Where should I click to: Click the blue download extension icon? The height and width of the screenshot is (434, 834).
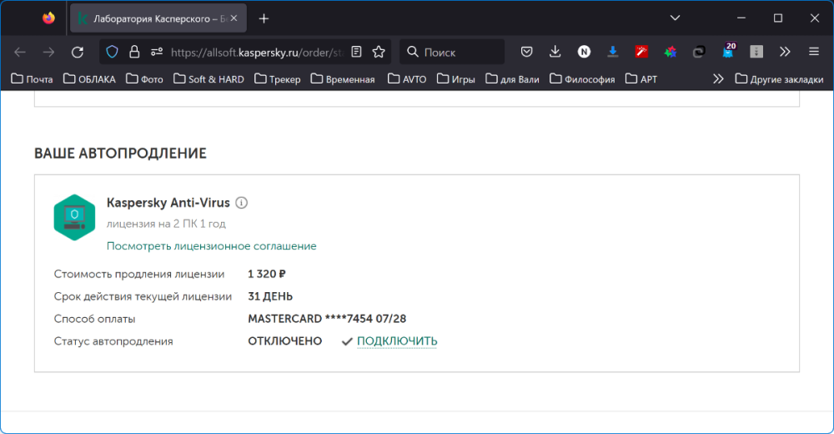pos(613,52)
